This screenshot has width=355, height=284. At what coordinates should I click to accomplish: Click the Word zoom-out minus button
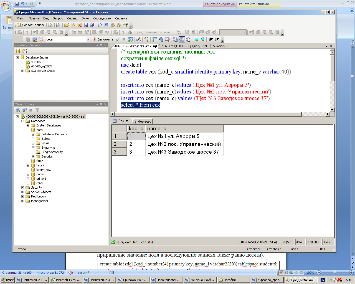[x=319, y=273]
